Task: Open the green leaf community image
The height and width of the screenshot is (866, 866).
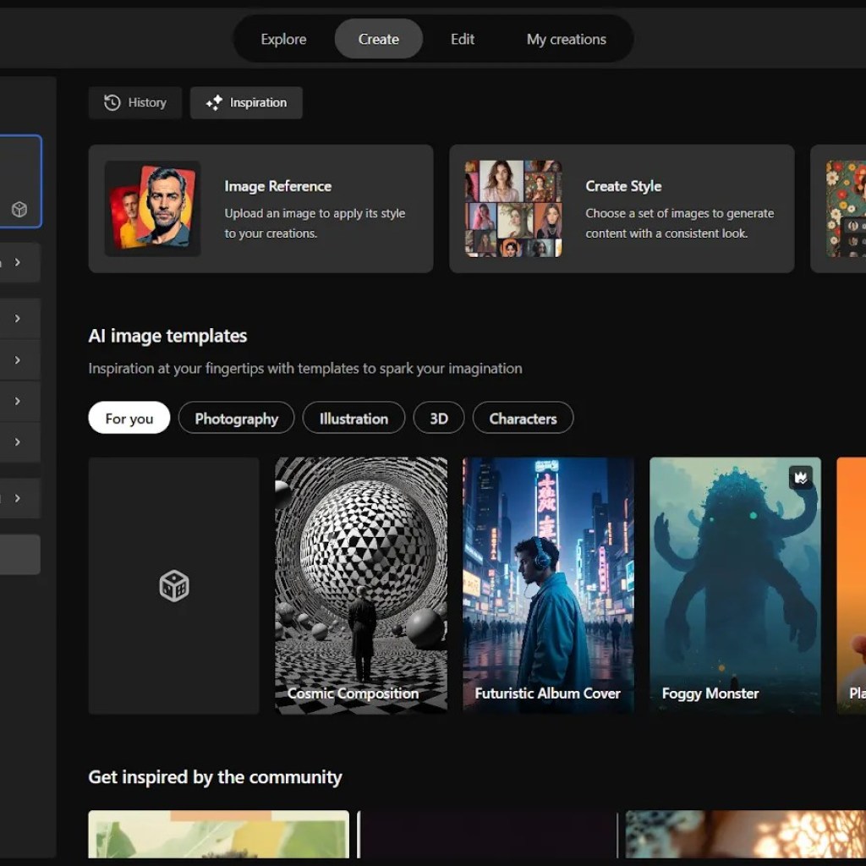Action: coord(219,834)
